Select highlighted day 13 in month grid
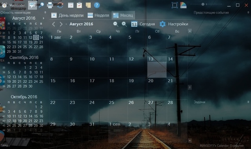 pyautogui.click(x=157, y=67)
